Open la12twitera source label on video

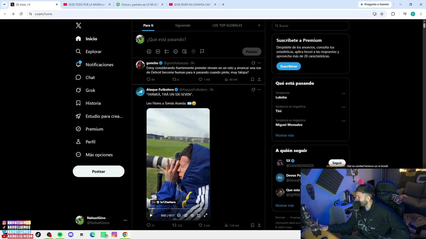(163, 202)
